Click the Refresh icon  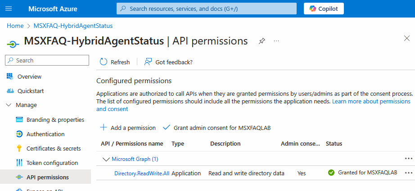click(103, 62)
